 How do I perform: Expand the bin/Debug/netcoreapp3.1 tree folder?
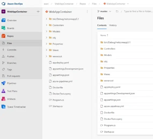[46, 19]
